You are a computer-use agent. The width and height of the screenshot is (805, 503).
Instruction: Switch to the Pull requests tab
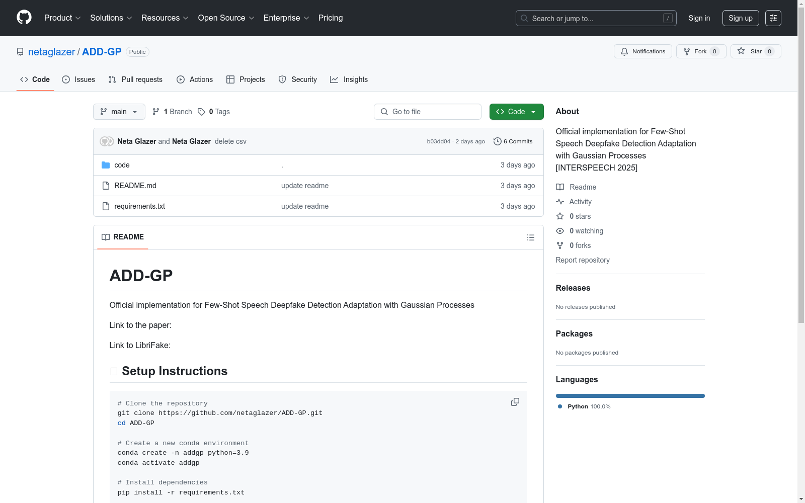(135, 79)
